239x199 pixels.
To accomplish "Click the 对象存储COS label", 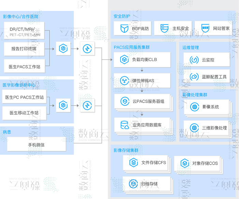I will [x=205, y=164].
